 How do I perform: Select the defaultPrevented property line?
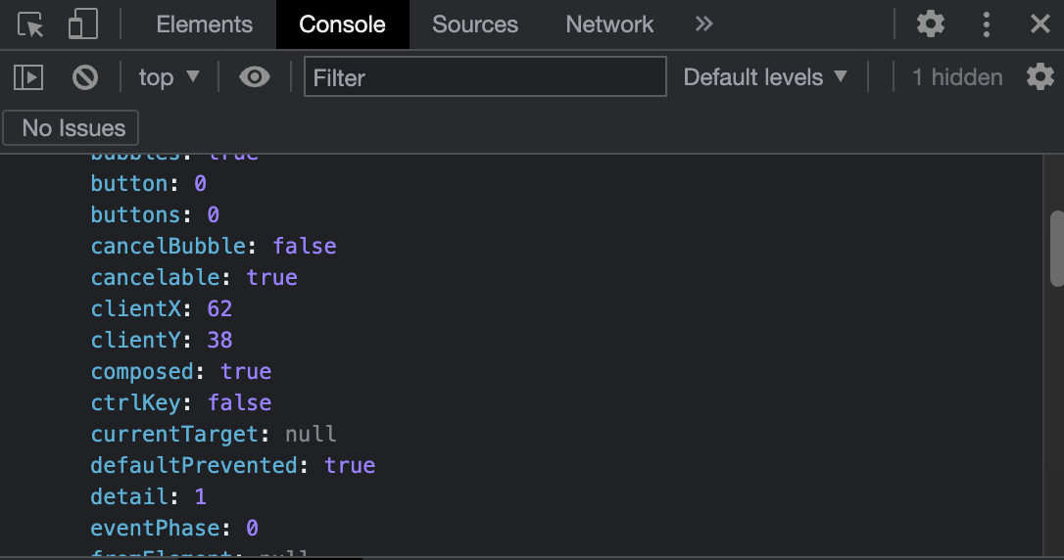233,465
